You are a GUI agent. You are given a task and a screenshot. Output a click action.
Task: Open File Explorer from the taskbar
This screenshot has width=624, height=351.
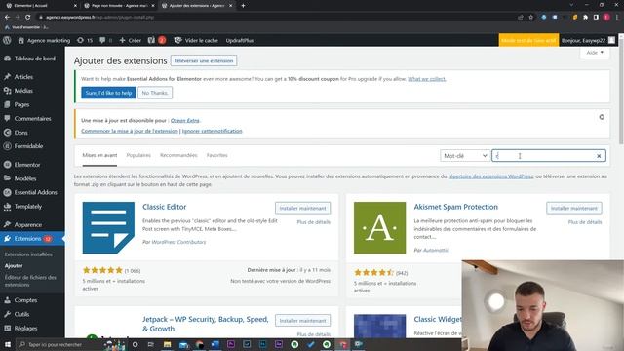click(167, 344)
